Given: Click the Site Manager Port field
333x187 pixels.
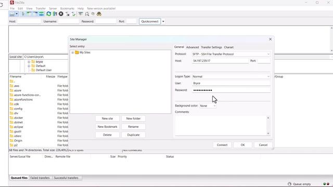Looking at the screenshot, I should 264,61.
